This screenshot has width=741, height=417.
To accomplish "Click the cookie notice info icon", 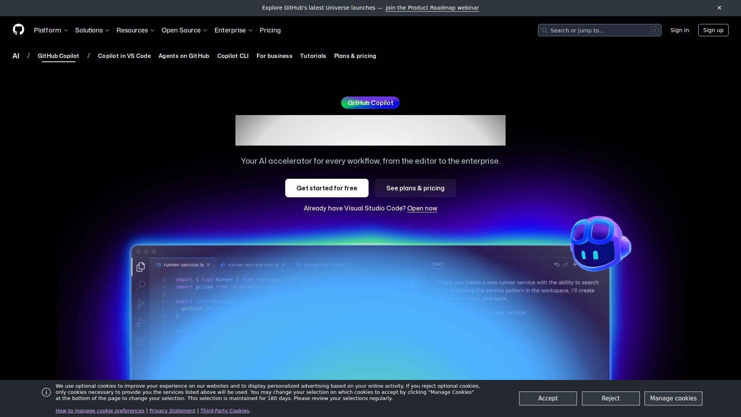I will 46,392.
